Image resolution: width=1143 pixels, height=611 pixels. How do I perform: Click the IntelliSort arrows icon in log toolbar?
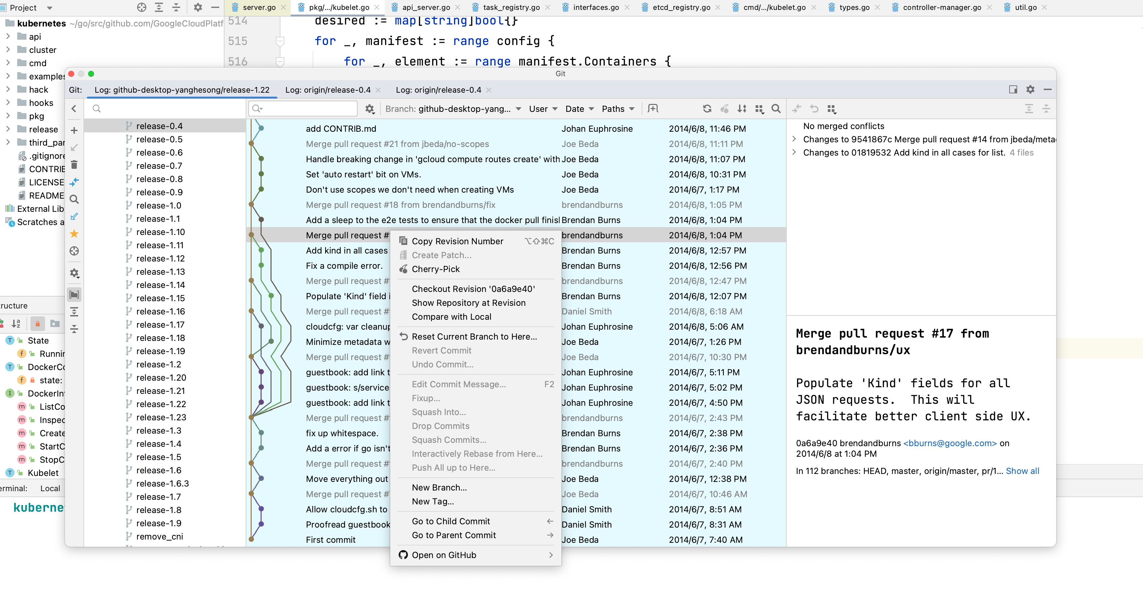pyautogui.click(x=741, y=109)
